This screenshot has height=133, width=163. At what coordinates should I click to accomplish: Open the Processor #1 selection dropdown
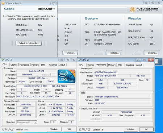point(27,122)
